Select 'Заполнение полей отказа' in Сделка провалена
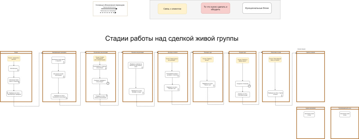This screenshot has width=359, height=139. pos(309,114)
